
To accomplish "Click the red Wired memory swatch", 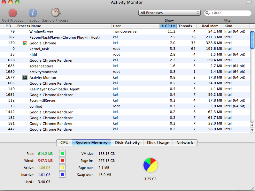I will point(62,160).
